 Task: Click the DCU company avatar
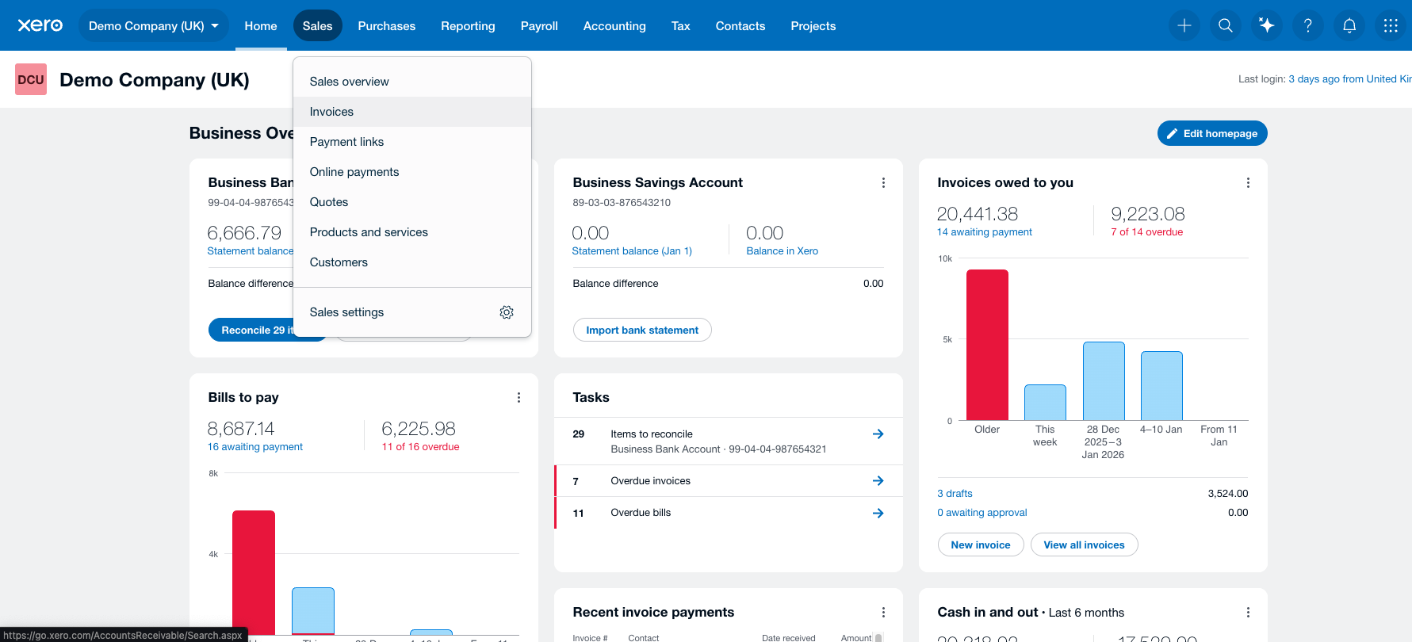tap(31, 79)
